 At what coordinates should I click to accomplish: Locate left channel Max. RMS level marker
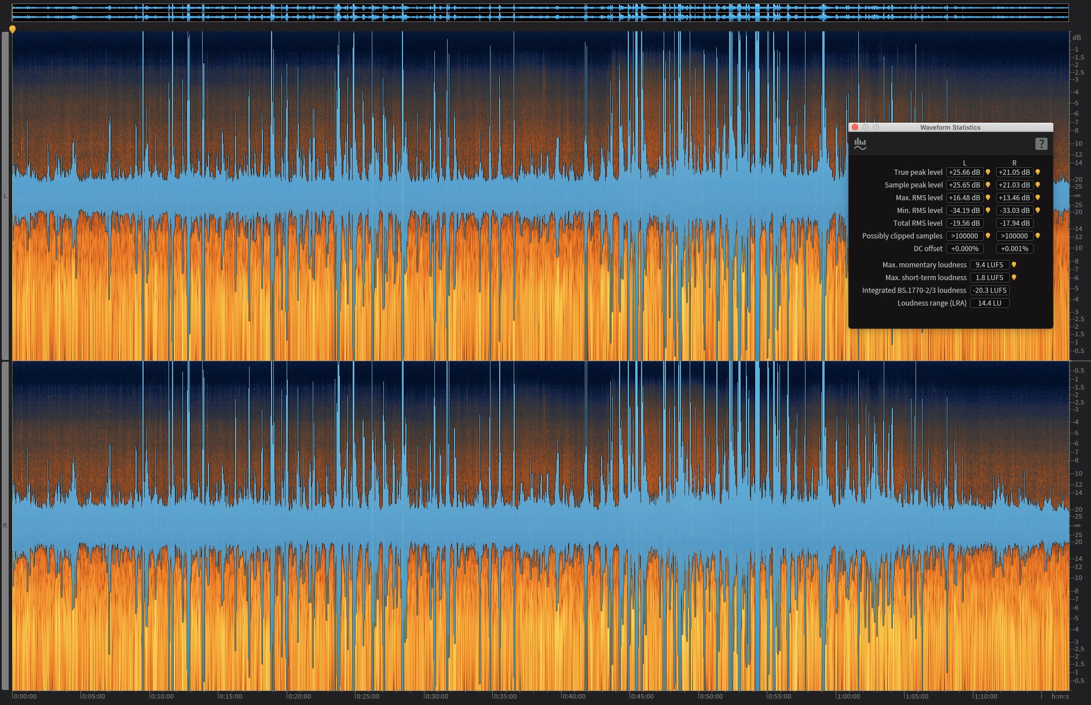coord(988,197)
